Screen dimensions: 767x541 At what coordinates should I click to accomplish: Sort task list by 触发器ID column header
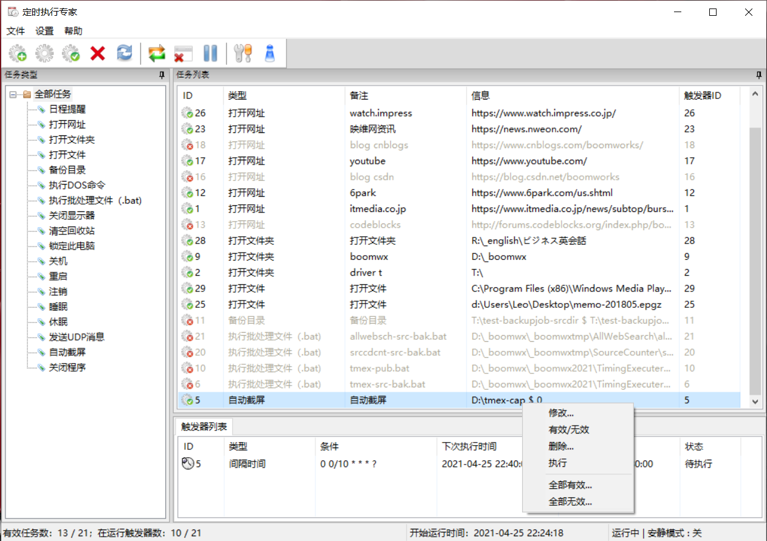[x=709, y=95]
